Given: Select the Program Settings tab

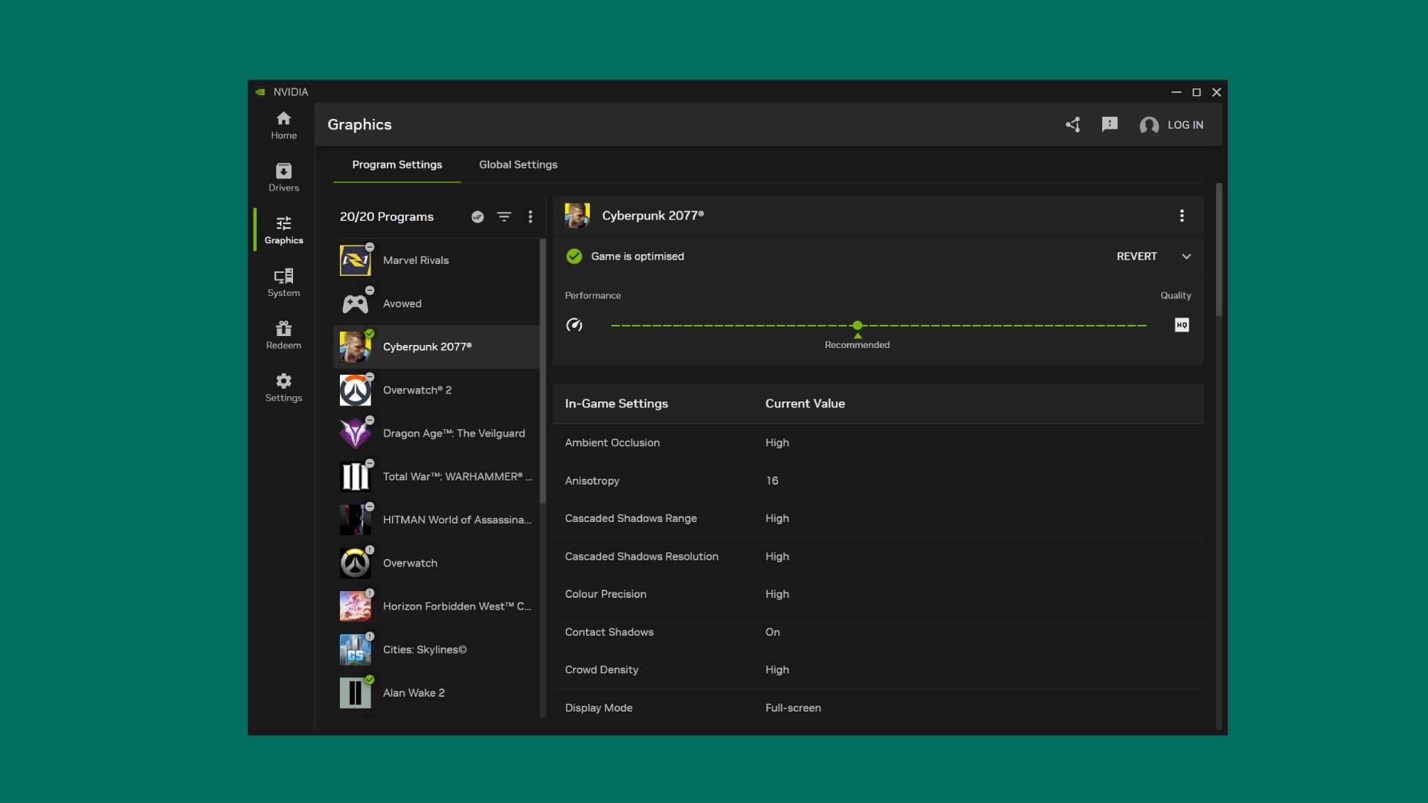Looking at the screenshot, I should pyautogui.click(x=397, y=165).
